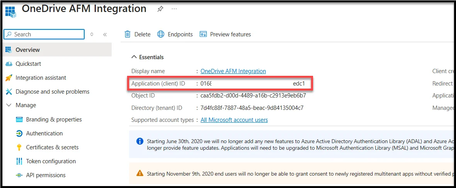This screenshot has height=188, width=456.
Task: Open API permissions
Action: (x=46, y=175)
